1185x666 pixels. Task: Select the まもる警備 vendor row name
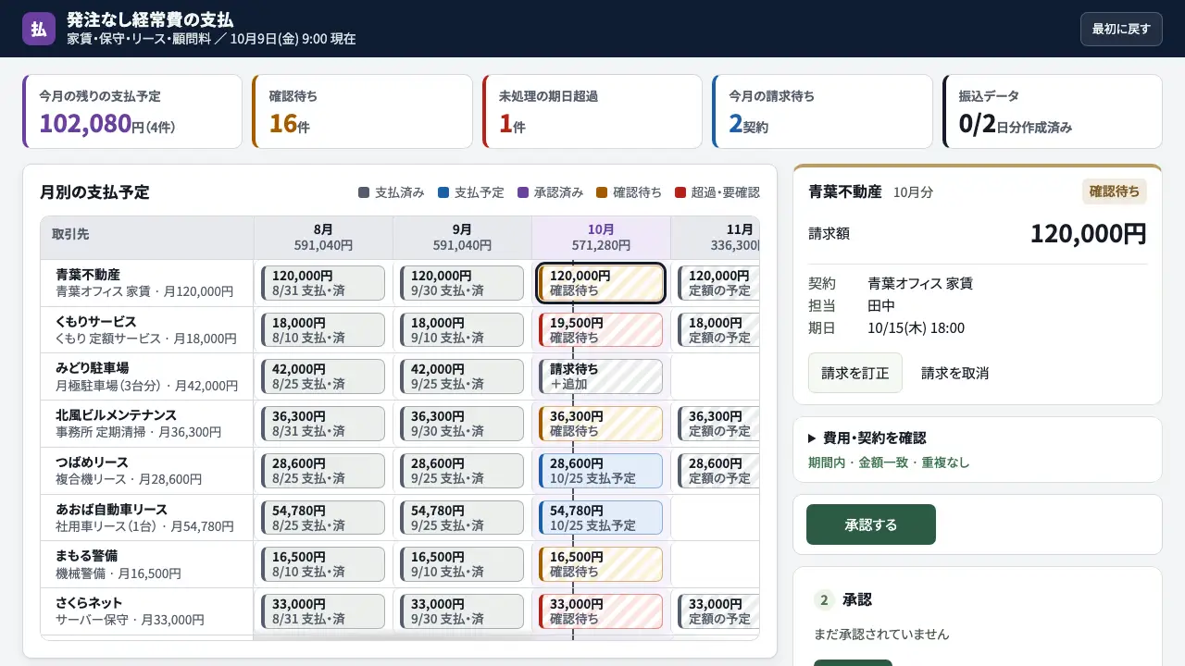click(x=87, y=556)
